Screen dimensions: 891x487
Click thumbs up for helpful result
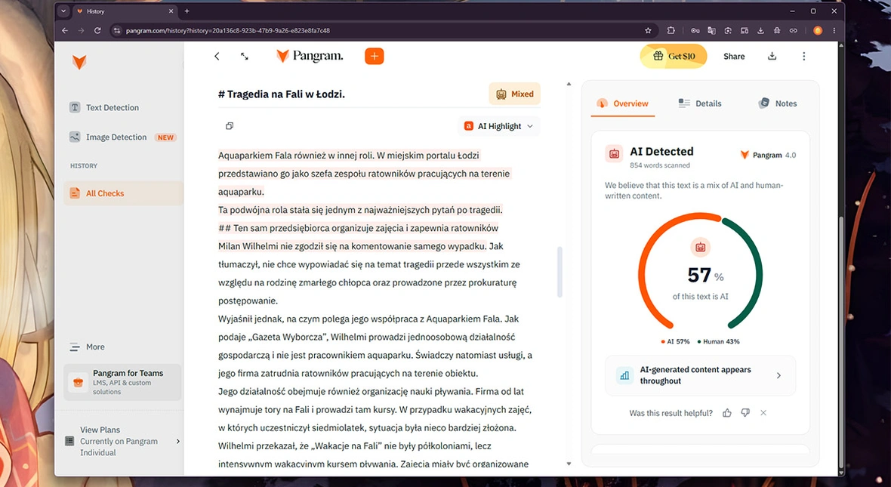pos(727,413)
